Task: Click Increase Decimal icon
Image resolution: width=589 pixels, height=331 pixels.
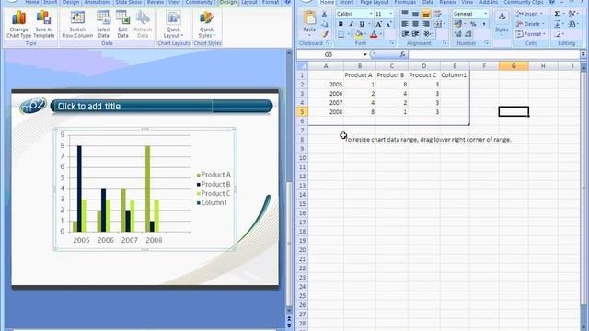Action: [457, 34]
